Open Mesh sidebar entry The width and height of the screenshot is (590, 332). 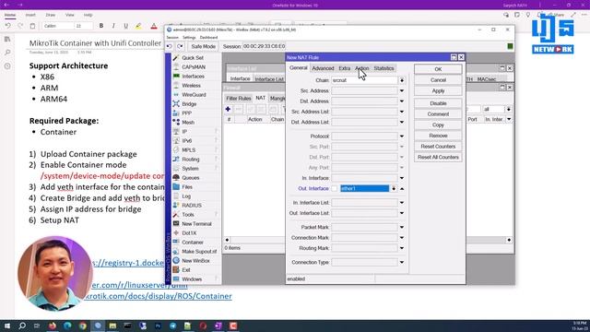click(188, 123)
